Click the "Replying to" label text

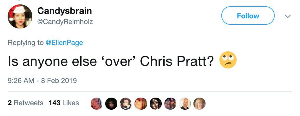(x=26, y=42)
